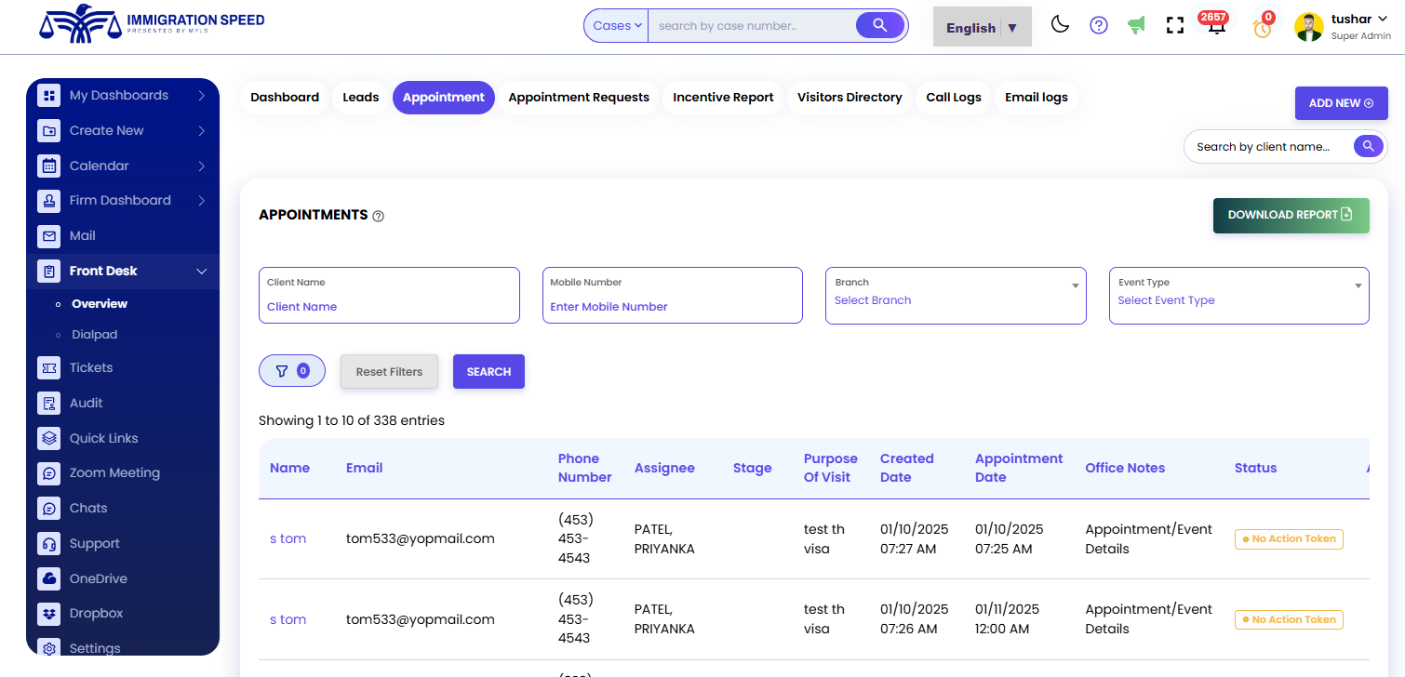Open the first s tom client link
This screenshot has height=677, width=1405.
(288, 539)
